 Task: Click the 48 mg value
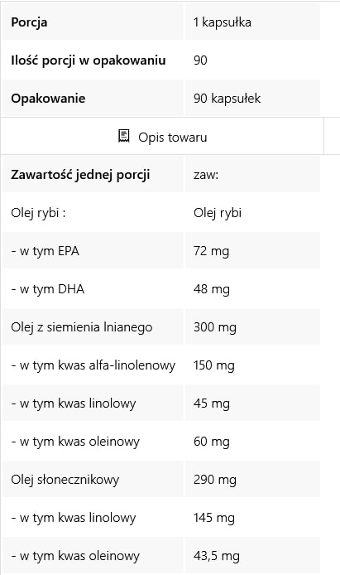(212, 289)
